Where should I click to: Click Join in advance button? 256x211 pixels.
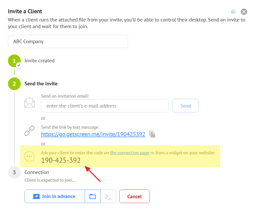tap(55, 196)
